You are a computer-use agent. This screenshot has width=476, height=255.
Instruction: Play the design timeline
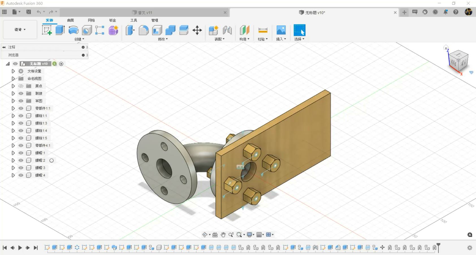tap(20, 248)
